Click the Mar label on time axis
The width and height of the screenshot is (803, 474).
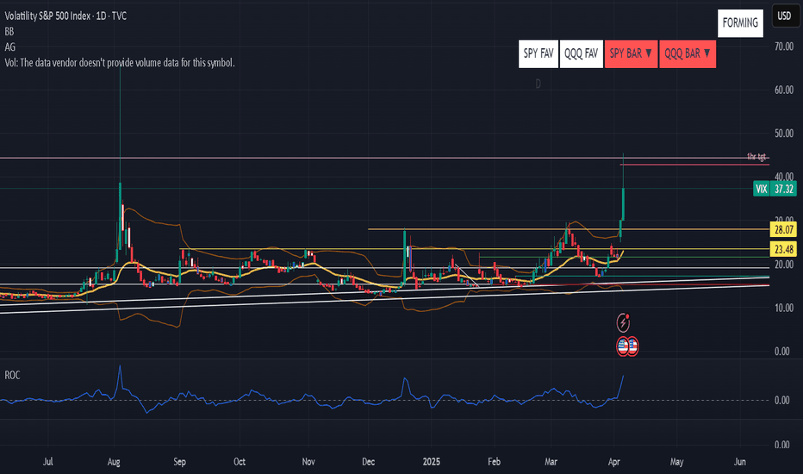click(551, 462)
